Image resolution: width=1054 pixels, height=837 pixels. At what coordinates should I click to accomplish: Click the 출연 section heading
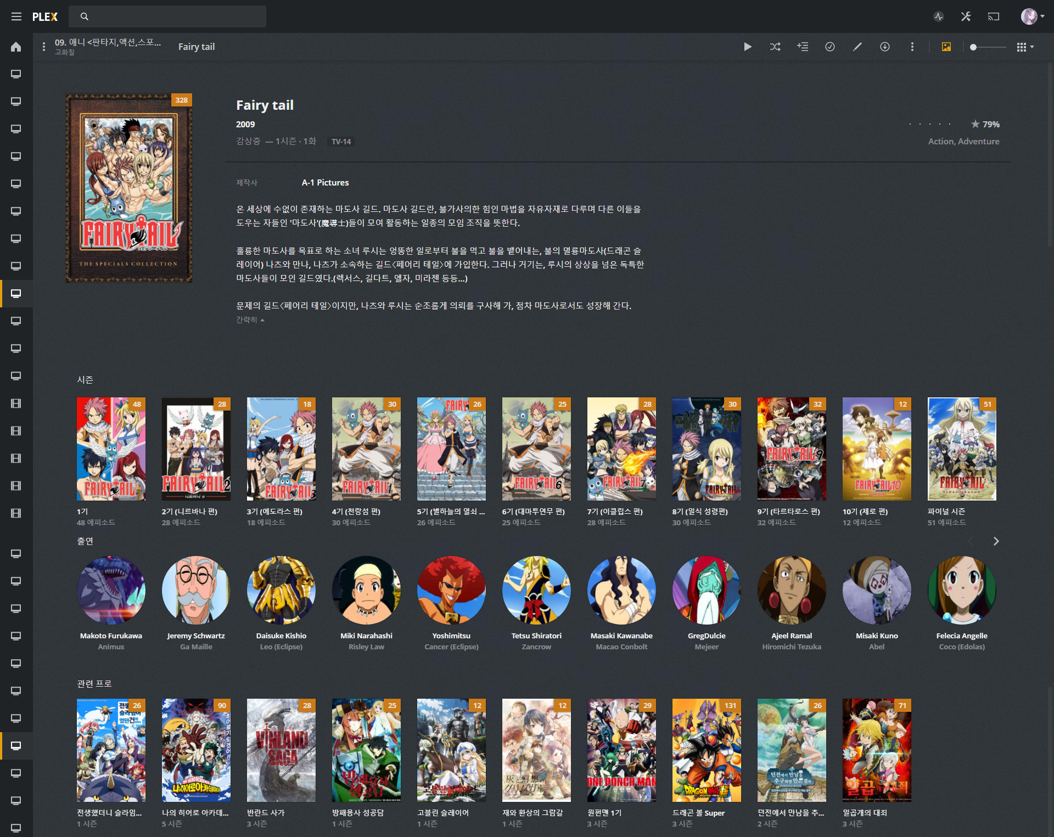[85, 541]
